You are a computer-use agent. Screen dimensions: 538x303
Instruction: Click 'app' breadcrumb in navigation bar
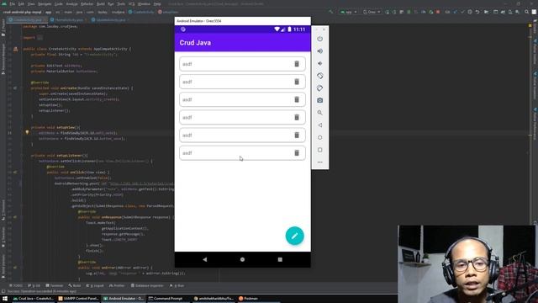click(49, 12)
